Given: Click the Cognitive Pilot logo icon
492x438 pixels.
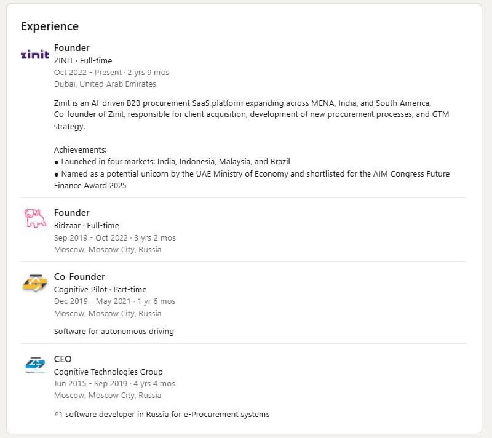Looking at the screenshot, I should (35, 282).
